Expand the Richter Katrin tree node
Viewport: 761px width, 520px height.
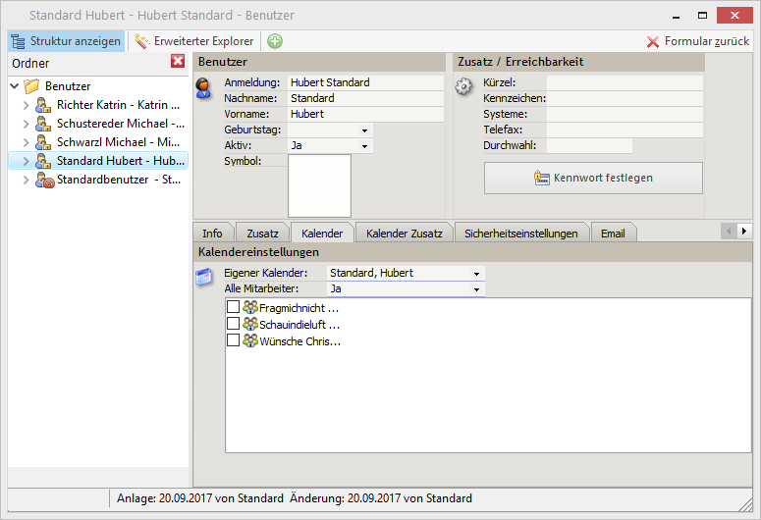(x=27, y=105)
